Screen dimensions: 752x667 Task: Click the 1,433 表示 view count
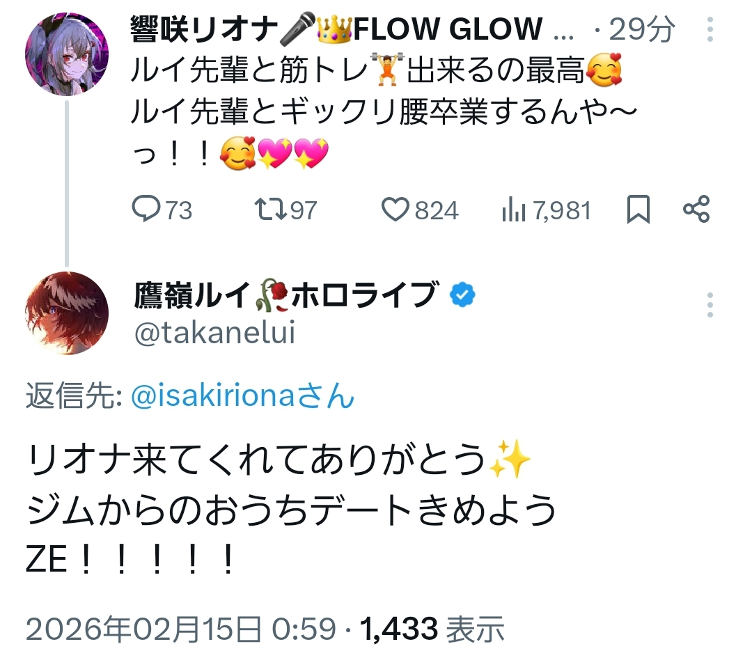(x=432, y=629)
